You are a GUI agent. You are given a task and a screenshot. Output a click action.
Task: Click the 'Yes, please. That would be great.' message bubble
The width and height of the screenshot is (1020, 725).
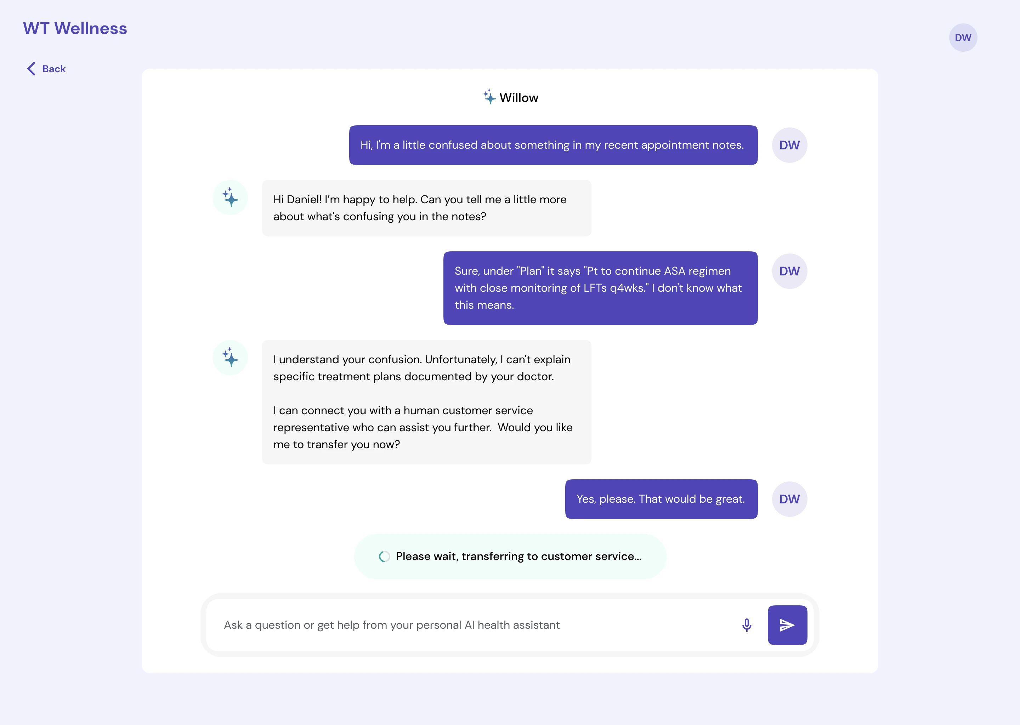661,499
